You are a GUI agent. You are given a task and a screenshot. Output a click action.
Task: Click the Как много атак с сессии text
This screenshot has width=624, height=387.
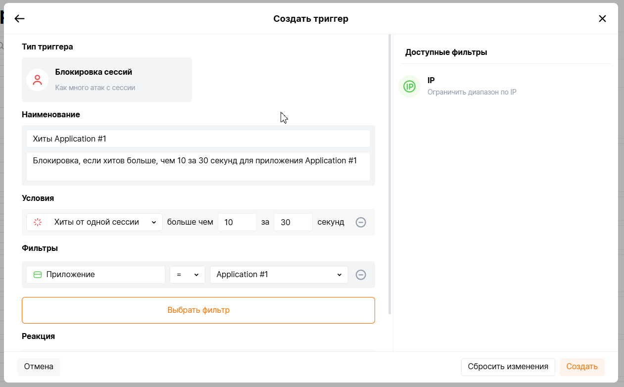tap(95, 88)
